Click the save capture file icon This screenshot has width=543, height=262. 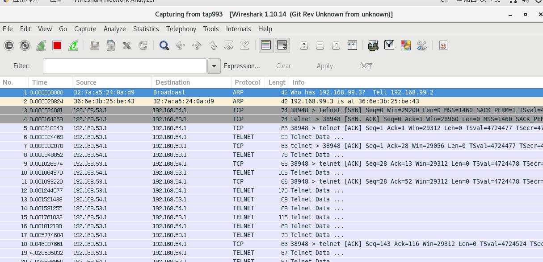(x=110, y=45)
